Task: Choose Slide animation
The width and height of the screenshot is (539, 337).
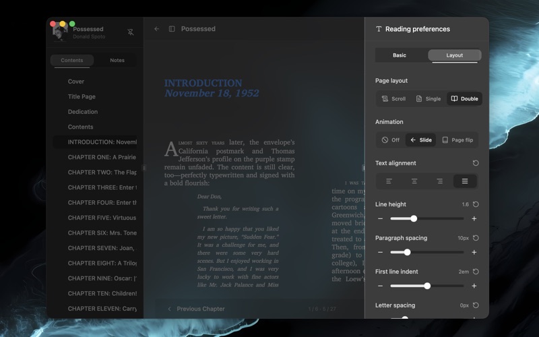Action: click(x=420, y=140)
